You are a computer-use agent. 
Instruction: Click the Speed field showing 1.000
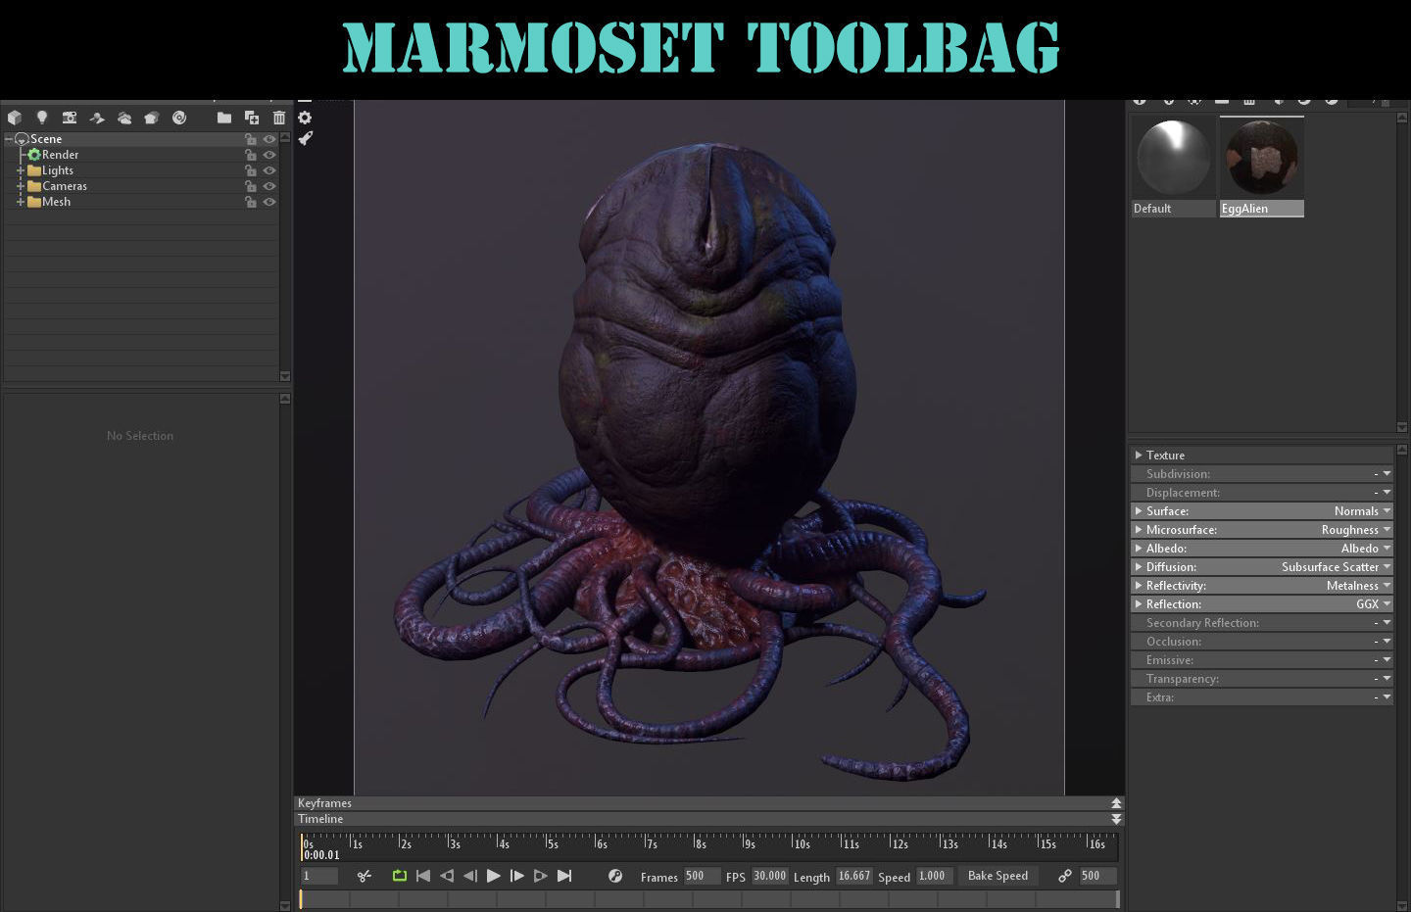tap(934, 876)
